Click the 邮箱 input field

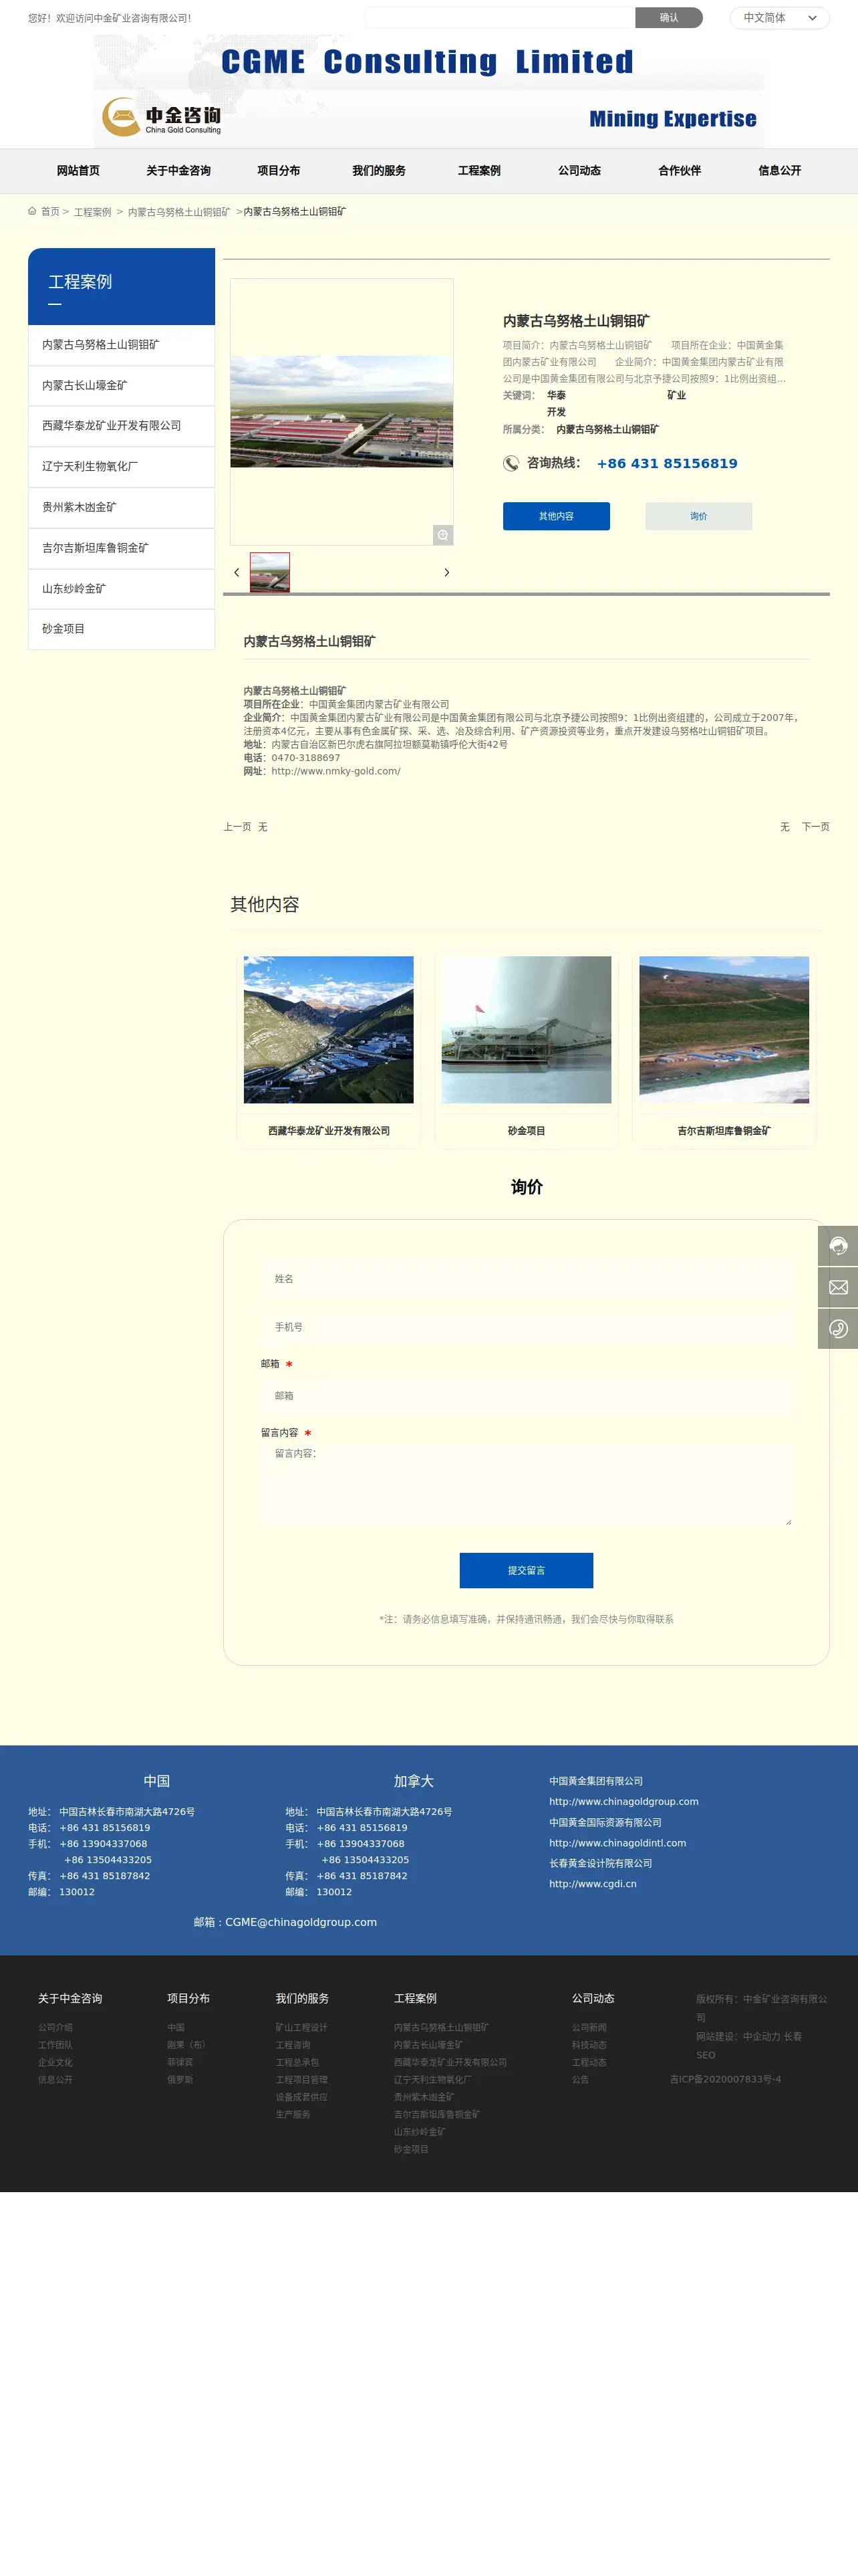pos(527,1396)
